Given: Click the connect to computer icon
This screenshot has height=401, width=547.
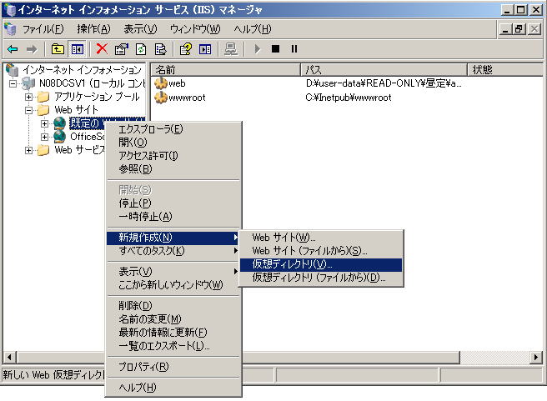Looking at the screenshot, I should 231,49.
